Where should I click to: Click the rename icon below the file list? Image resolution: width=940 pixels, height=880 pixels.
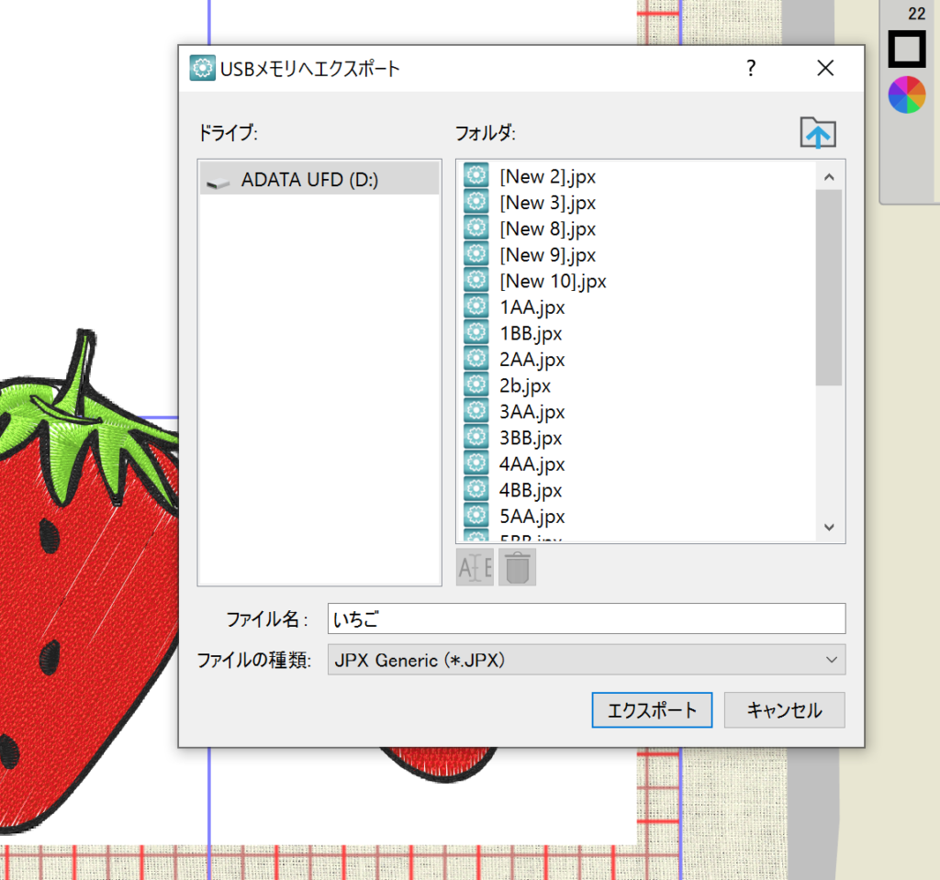point(475,567)
